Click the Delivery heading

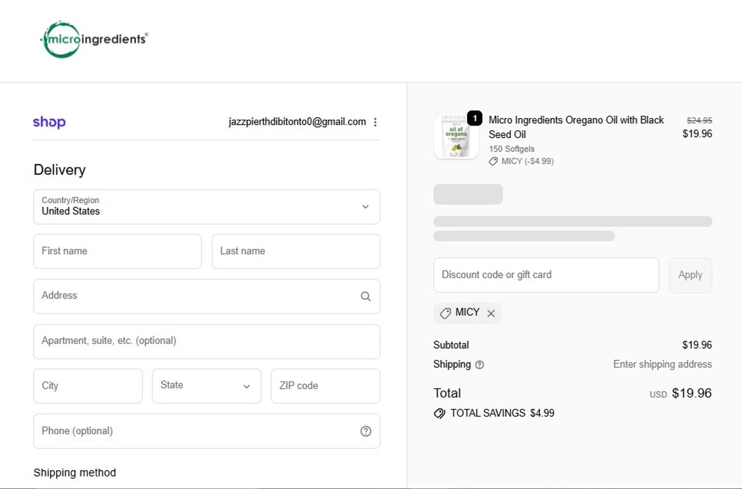pyautogui.click(x=59, y=170)
